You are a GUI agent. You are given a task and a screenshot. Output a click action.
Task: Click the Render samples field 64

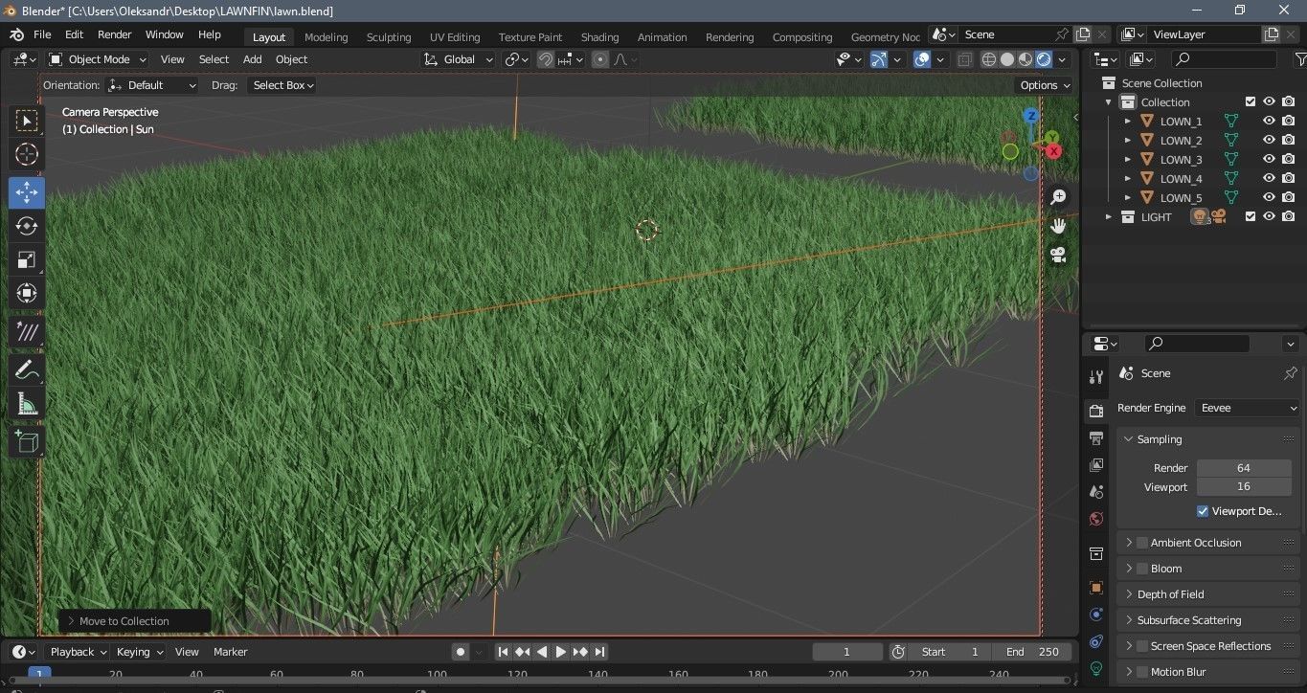1244,468
